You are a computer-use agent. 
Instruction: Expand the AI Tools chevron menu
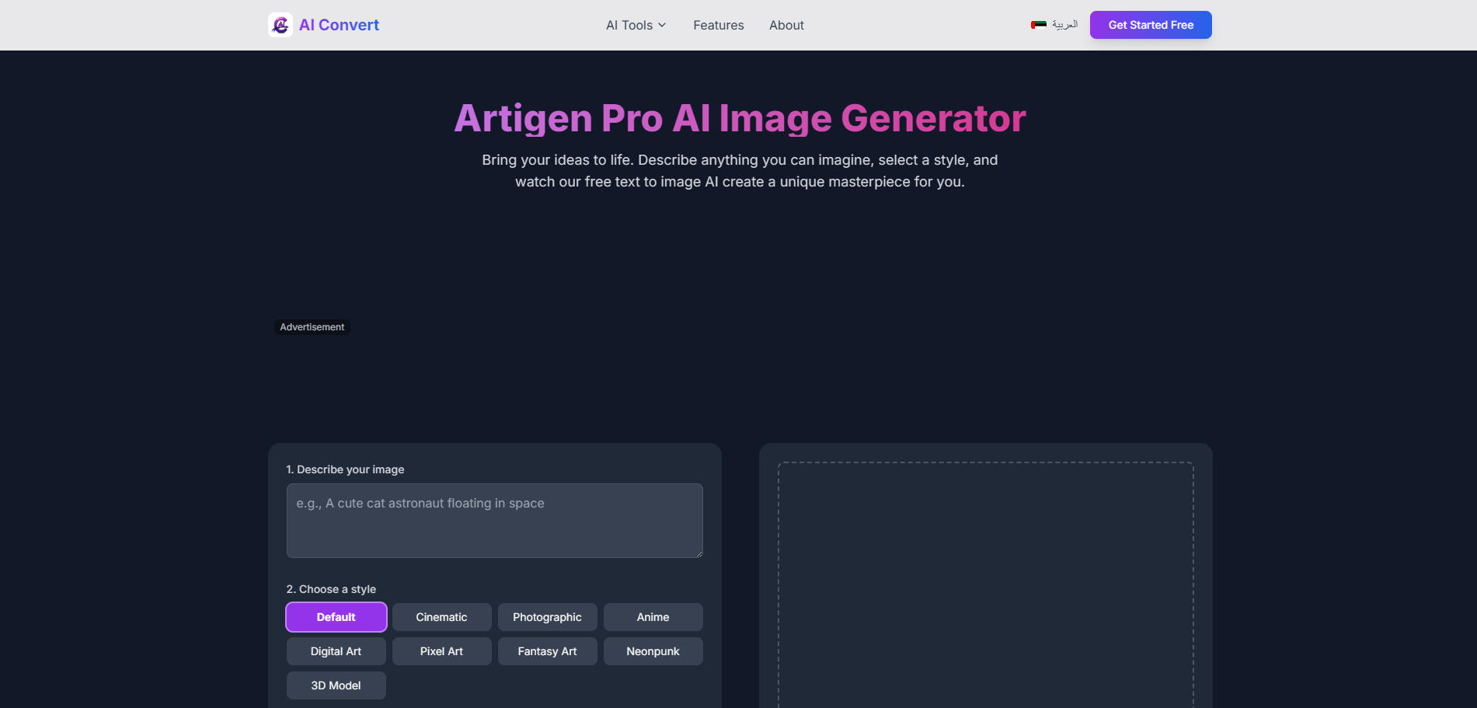coord(662,25)
